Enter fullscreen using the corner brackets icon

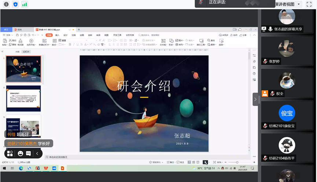[x=309, y=4]
